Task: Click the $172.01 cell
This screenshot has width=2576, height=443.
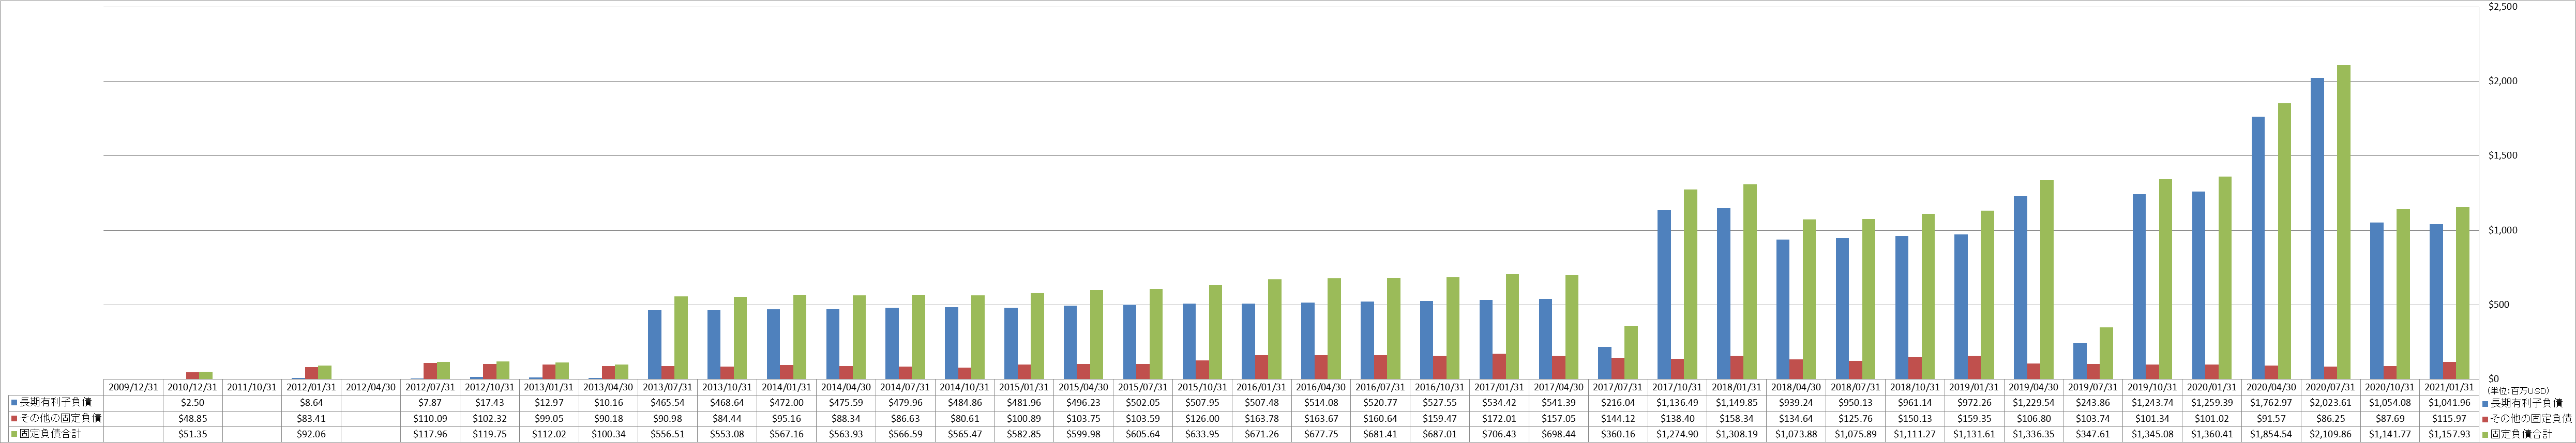Action: coord(1500,418)
